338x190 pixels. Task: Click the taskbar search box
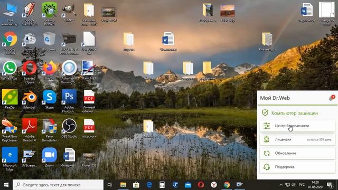(x=58, y=185)
